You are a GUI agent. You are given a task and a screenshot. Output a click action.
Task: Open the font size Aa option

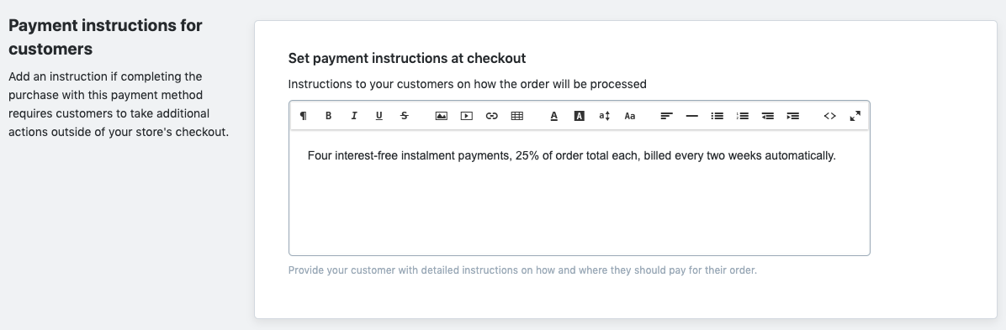click(630, 116)
